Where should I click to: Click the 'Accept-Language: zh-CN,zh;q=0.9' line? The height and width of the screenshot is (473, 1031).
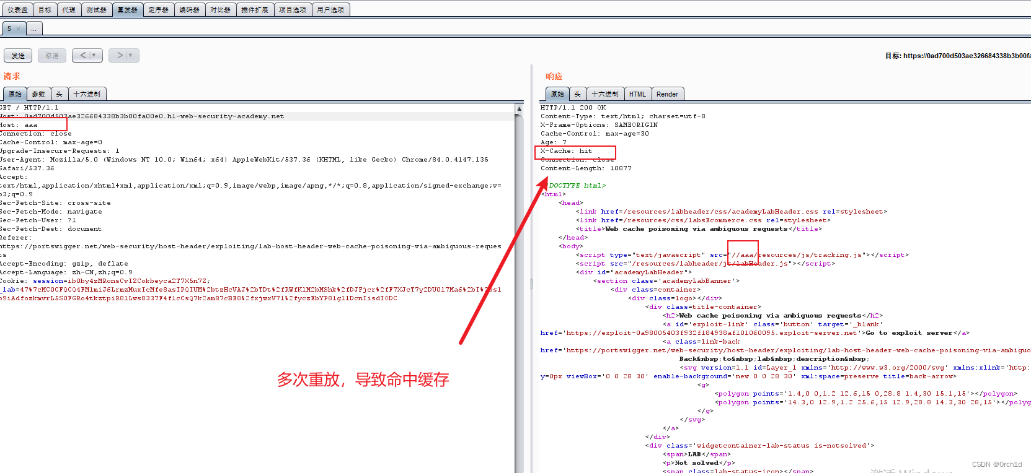[x=66, y=272]
